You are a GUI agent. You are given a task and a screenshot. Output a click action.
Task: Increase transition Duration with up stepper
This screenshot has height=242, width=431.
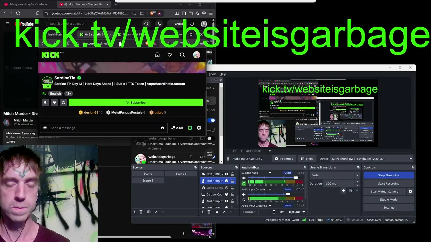click(x=357, y=182)
